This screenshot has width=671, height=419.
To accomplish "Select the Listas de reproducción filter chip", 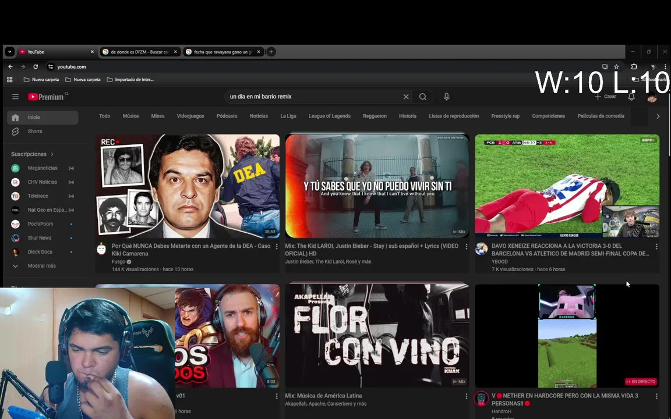I will pyautogui.click(x=454, y=116).
